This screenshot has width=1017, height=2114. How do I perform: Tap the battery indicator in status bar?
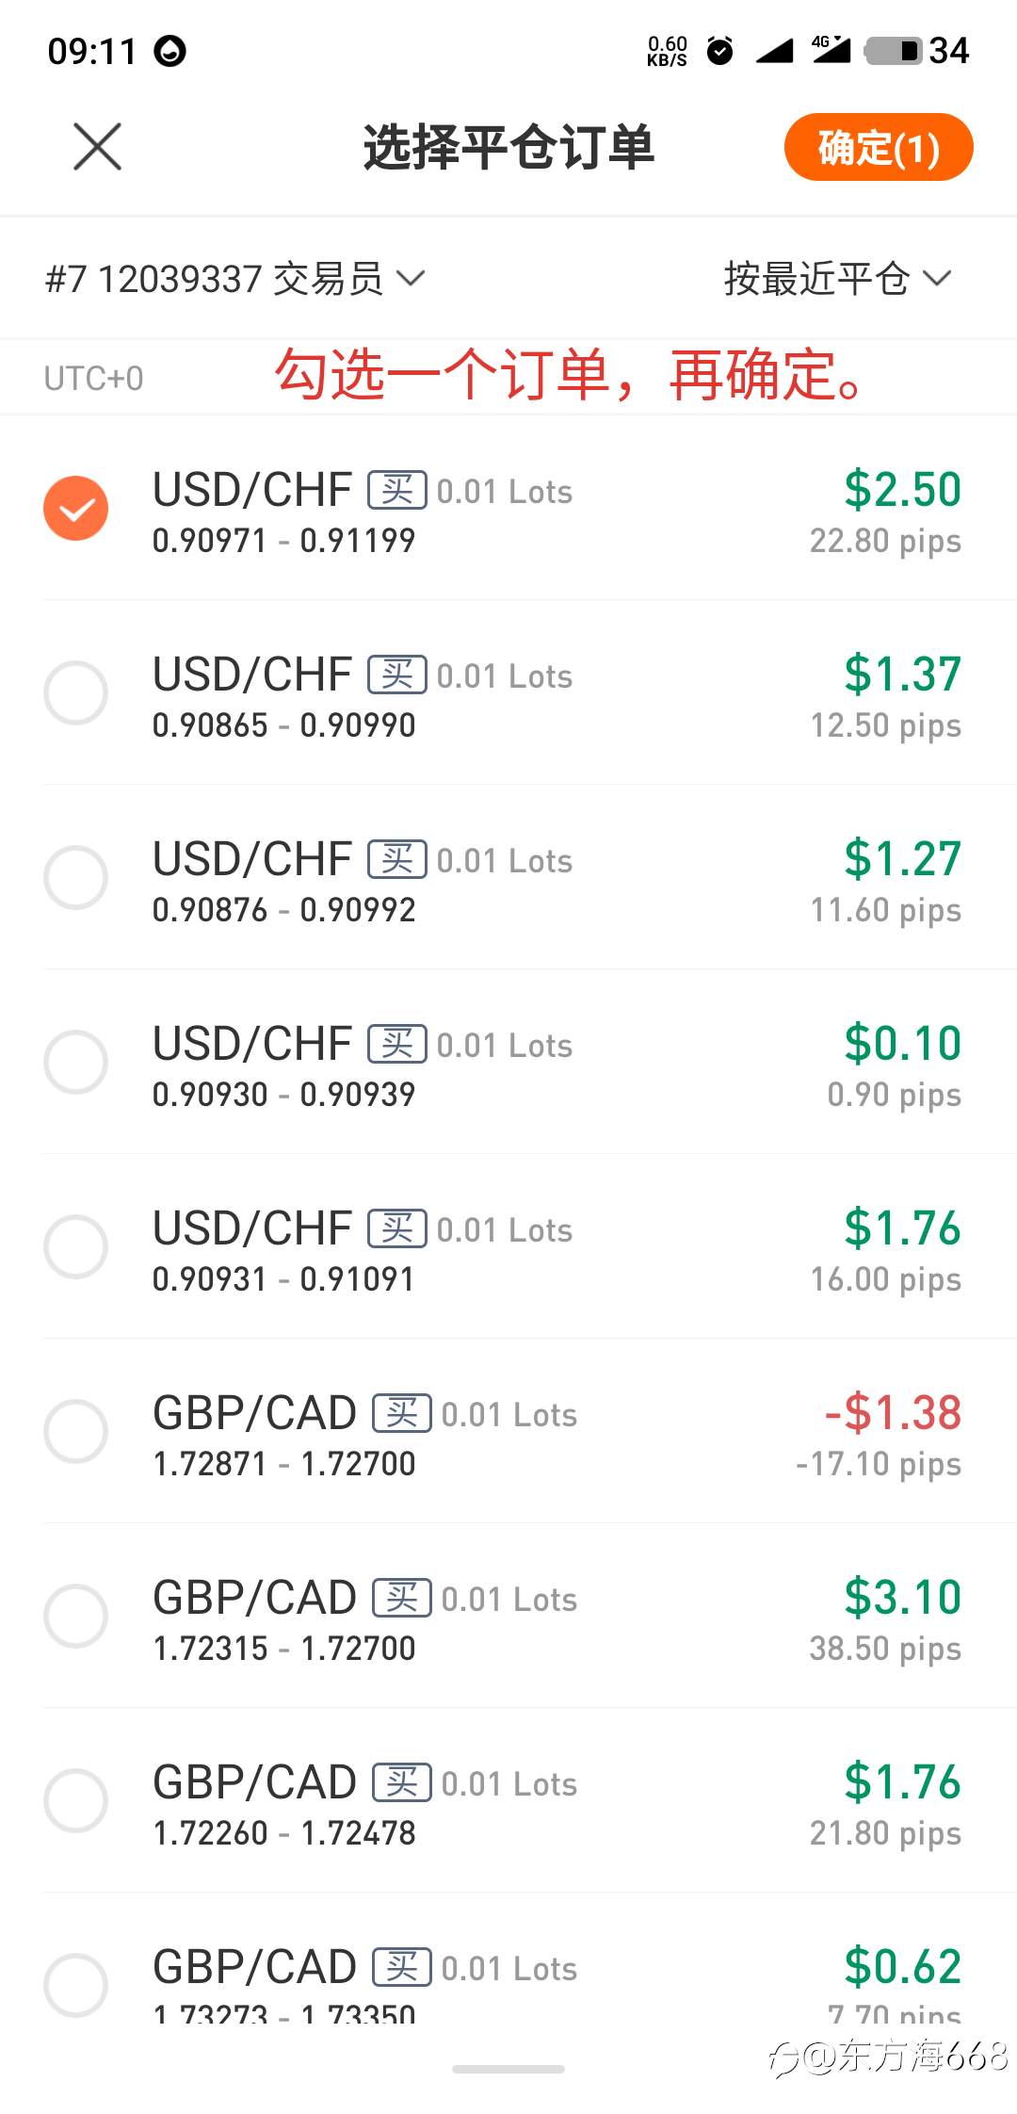pyautogui.click(x=893, y=51)
